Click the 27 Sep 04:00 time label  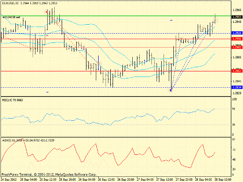point(145,179)
